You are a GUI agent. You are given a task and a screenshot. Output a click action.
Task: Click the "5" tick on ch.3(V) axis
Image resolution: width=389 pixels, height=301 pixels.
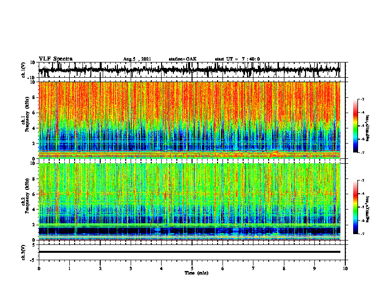pyautogui.click(x=34, y=245)
